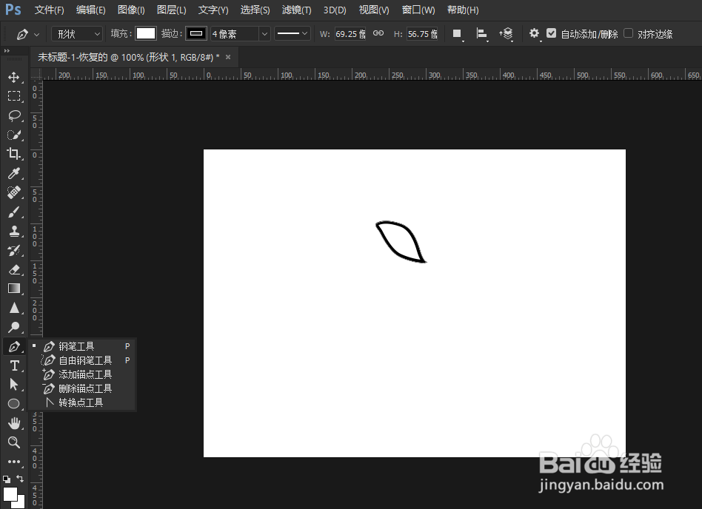Image resolution: width=702 pixels, height=509 pixels.
Task: Select the Path Selection arrow tool
Action: [x=14, y=385]
